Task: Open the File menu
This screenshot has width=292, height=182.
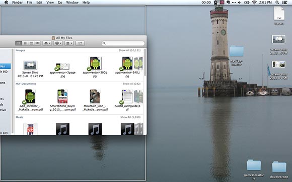Action: tap(29, 3)
